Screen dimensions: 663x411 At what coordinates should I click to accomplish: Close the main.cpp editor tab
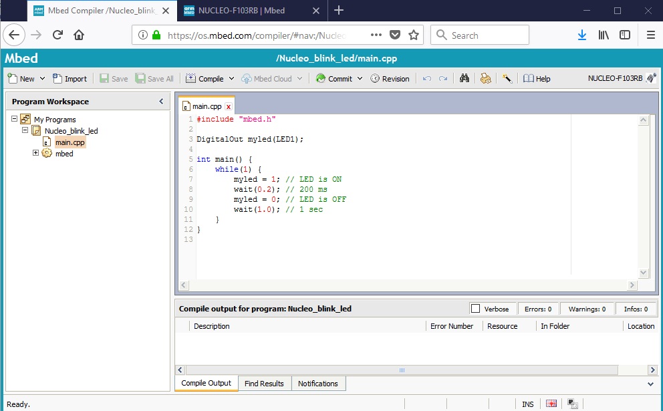(x=229, y=106)
